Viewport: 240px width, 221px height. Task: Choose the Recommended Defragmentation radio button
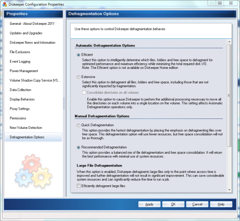click(78, 147)
